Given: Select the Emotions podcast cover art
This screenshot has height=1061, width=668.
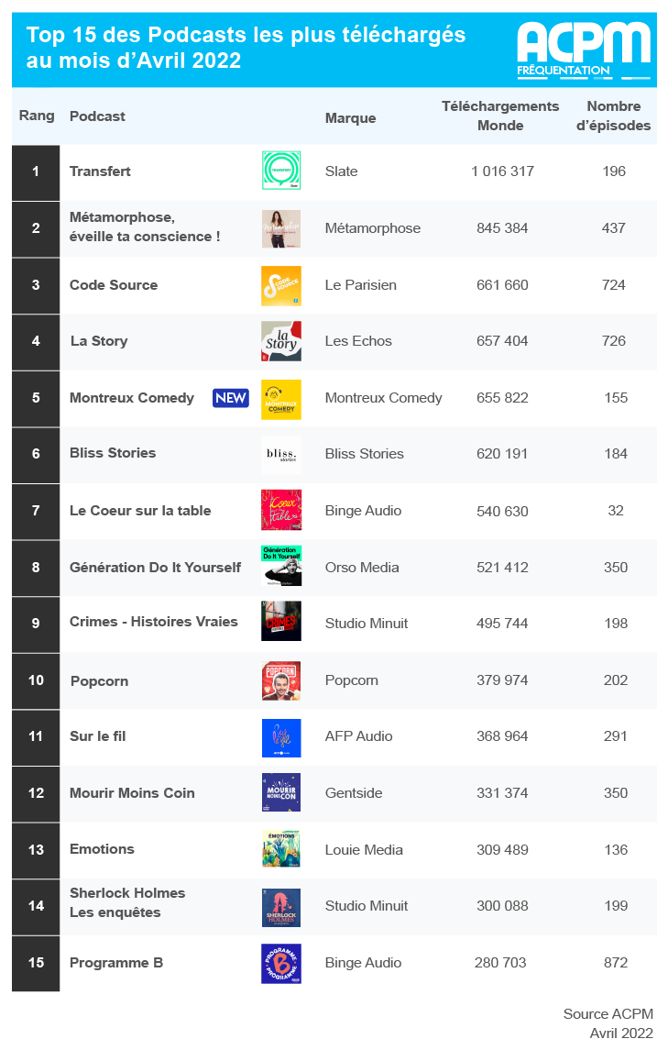Looking at the screenshot, I should click(281, 848).
